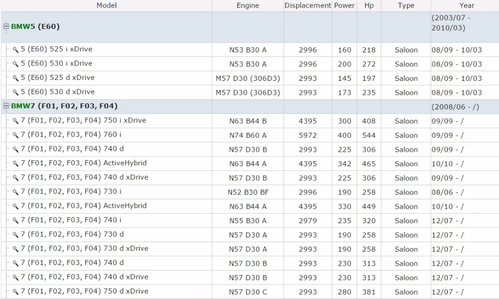Collapse the BMW5 (E60) group
Viewport: 499px width, 299px height.
point(6,26)
